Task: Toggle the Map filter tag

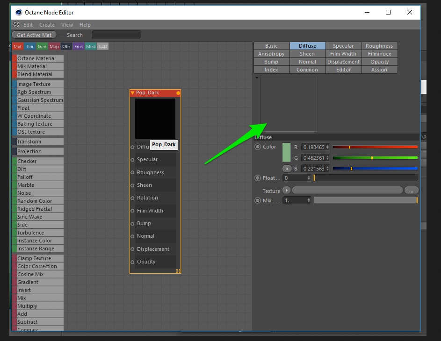Action: [x=54, y=46]
